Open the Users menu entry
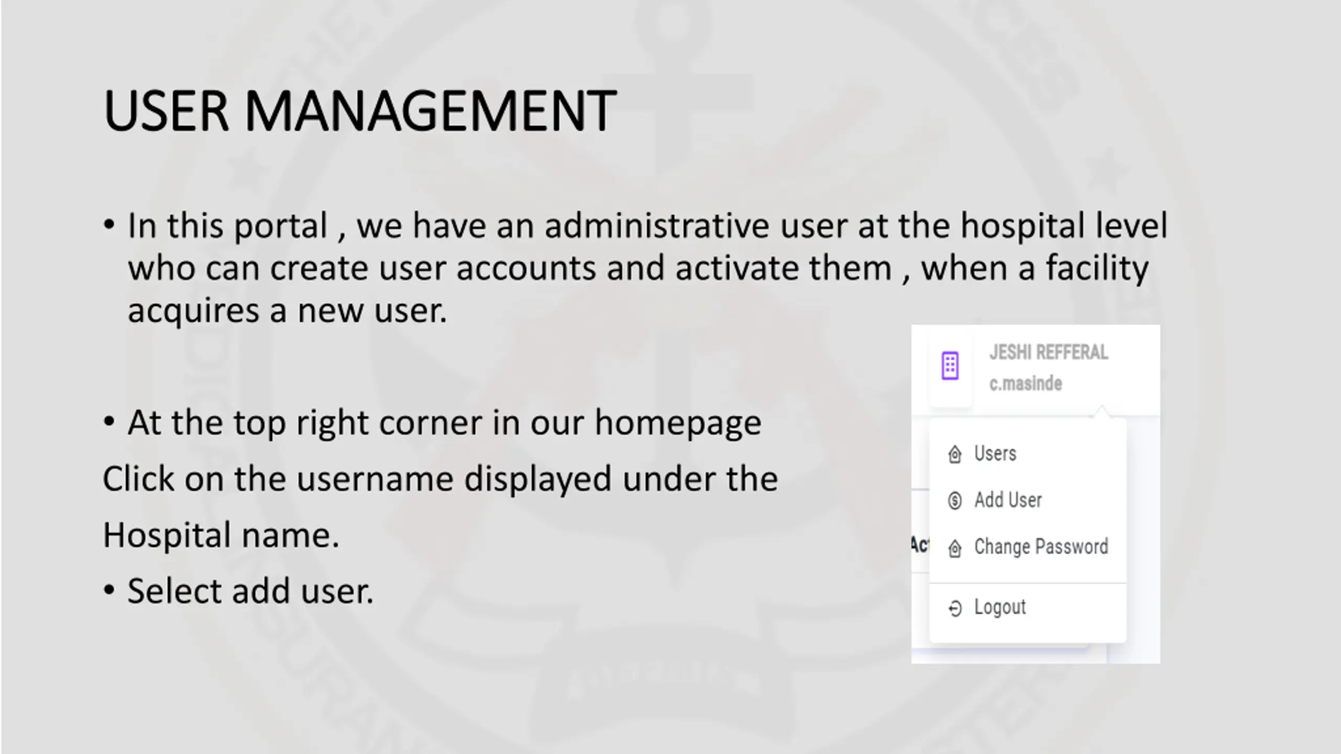 click(x=995, y=453)
